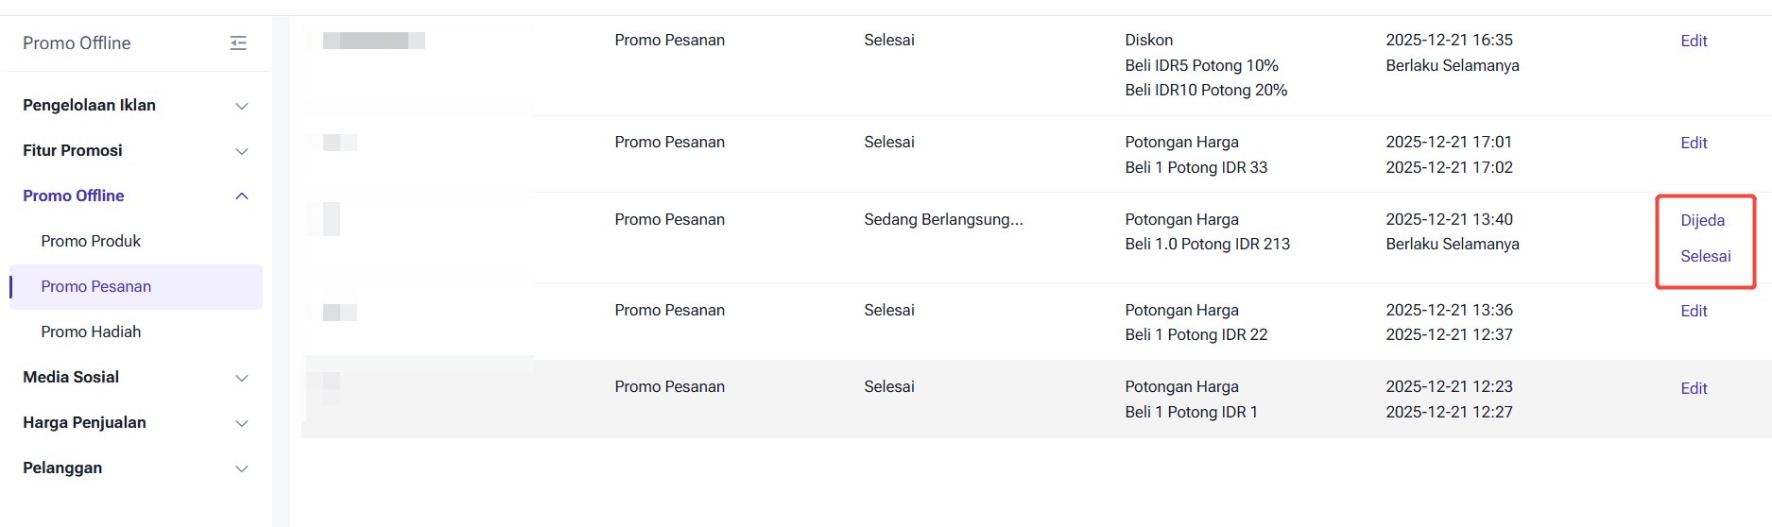
Task: Expand the Pelanggan section
Action: pos(241,468)
